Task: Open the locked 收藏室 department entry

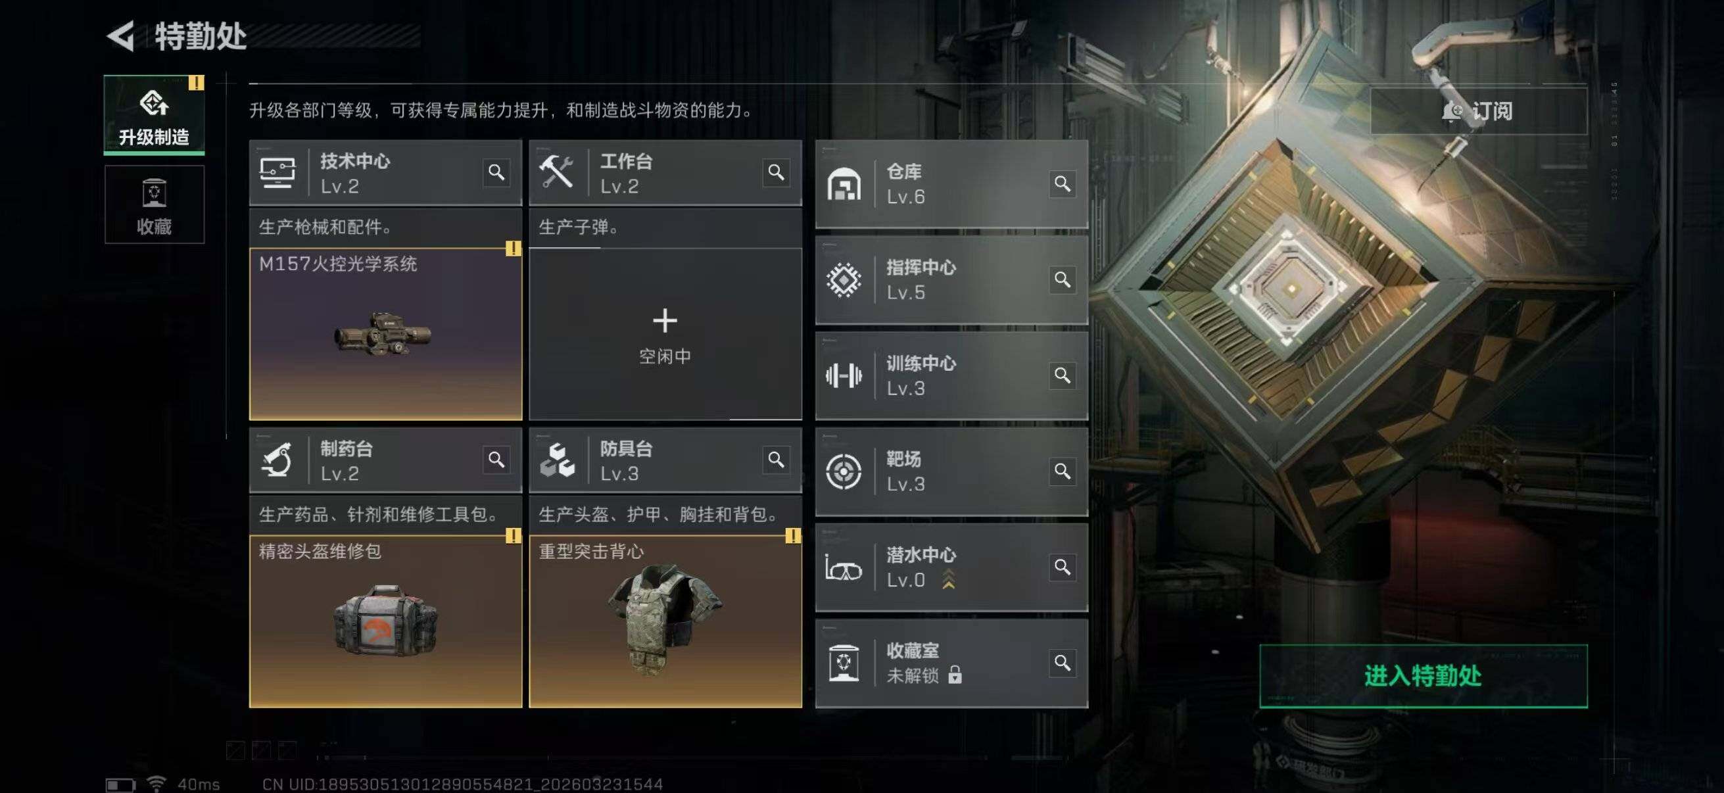Action: pyautogui.click(x=951, y=663)
